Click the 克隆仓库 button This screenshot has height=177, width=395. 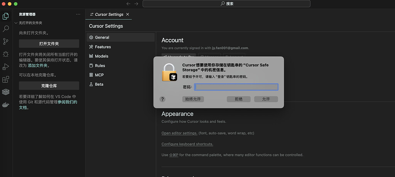[49, 86]
